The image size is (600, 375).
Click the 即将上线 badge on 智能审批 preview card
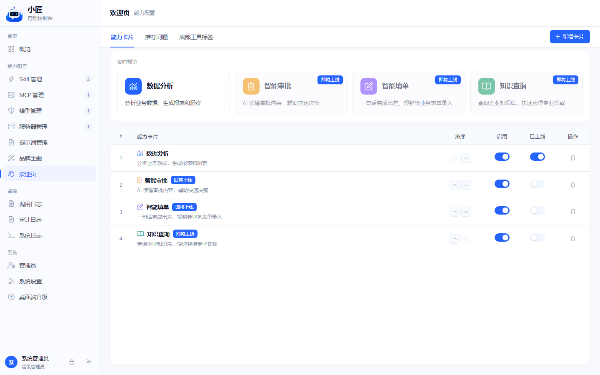(330, 80)
